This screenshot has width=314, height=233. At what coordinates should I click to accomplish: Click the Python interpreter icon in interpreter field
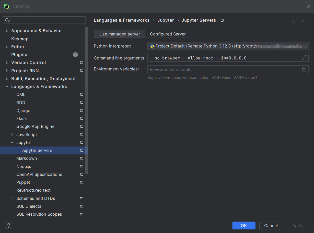pos(152,46)
